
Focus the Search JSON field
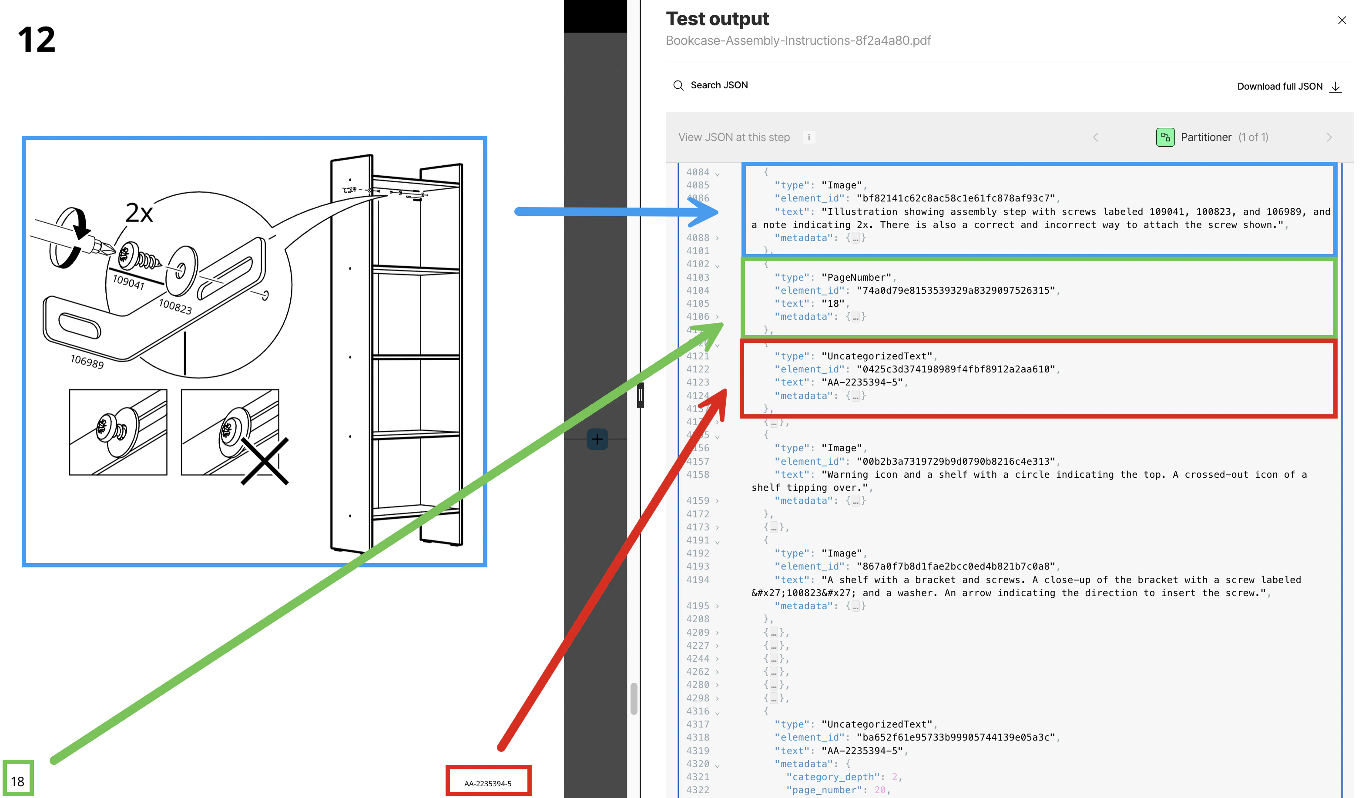tap(719, 85)
